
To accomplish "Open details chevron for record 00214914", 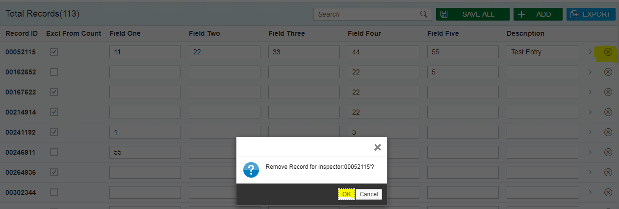I will [590, 112].
